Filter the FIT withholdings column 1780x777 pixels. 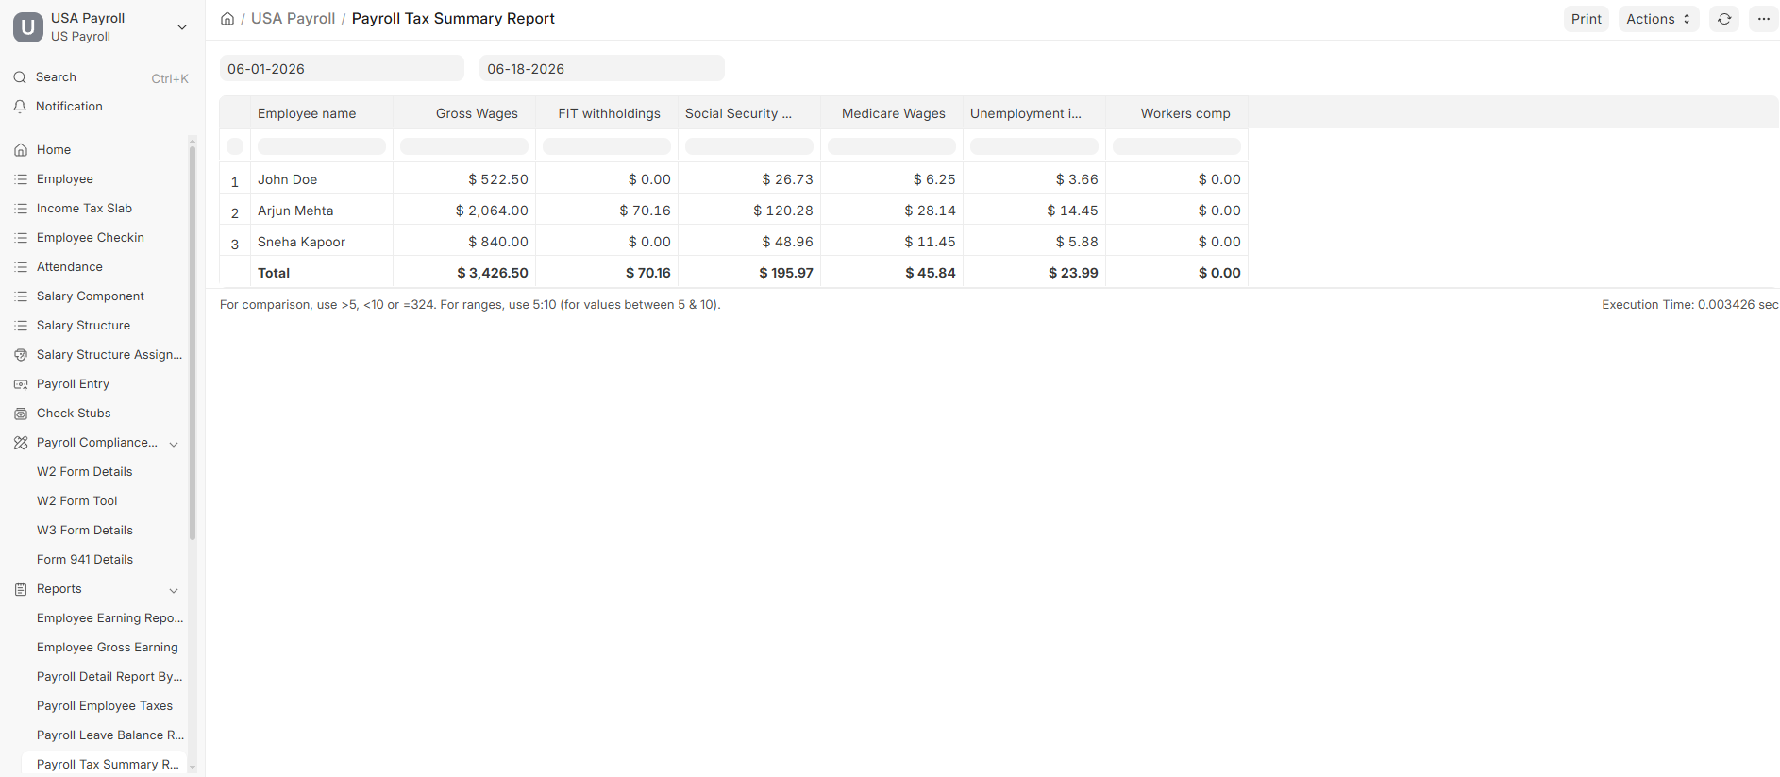click(607, 146)
